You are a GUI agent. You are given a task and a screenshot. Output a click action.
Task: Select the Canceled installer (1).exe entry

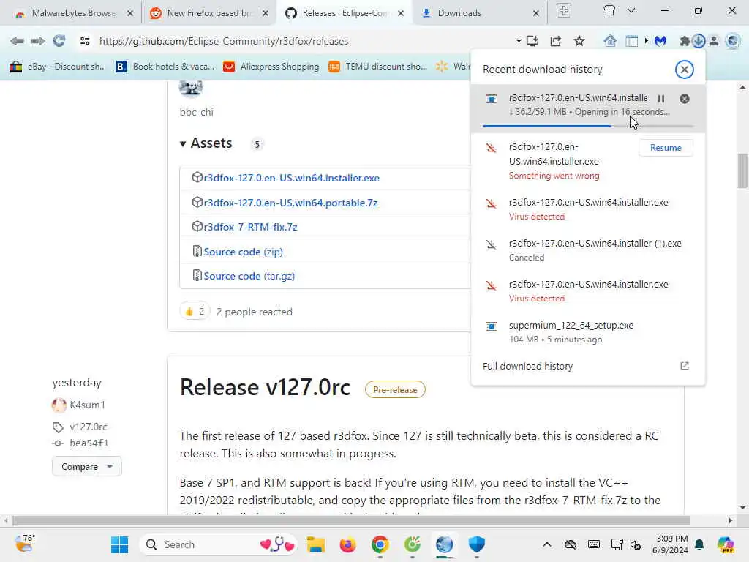pos(587,250)
